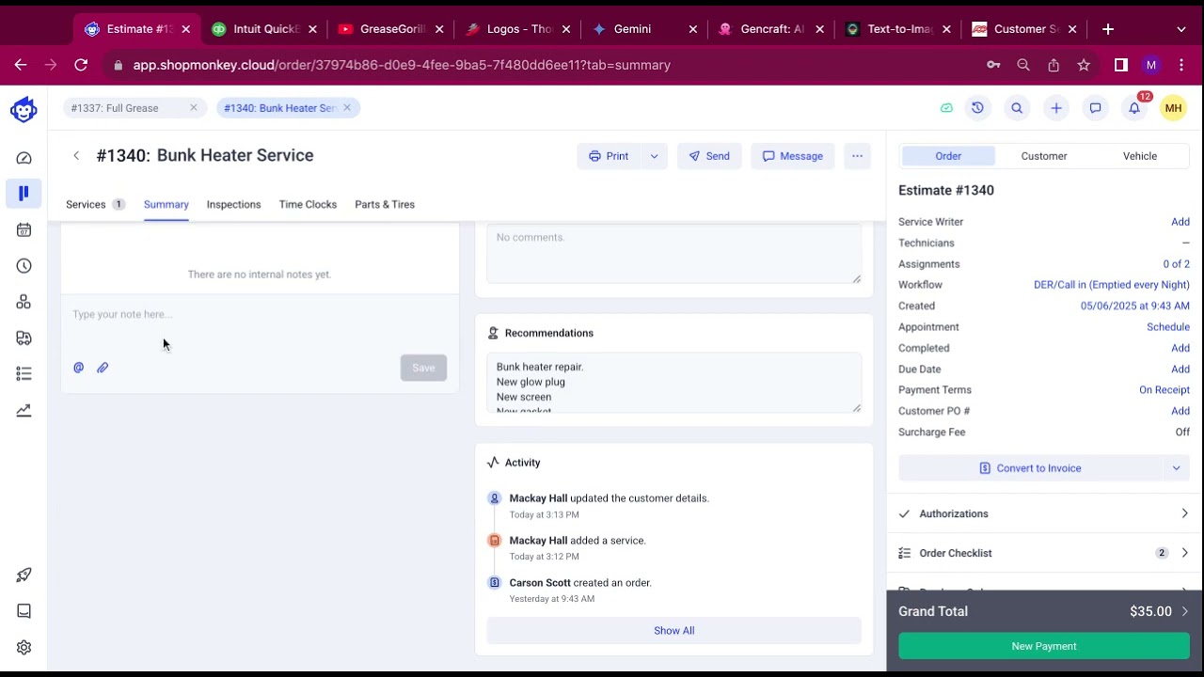The width and height of the screenshot is (1204, 677).
Task: Open messages chat icon in top bar
Action: 1095,108
